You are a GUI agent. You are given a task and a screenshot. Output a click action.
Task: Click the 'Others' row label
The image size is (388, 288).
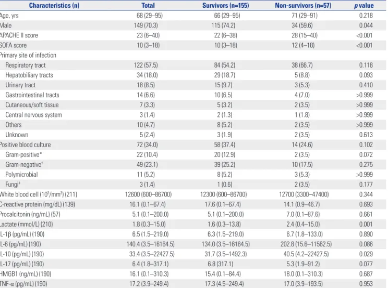coord(14,125)
